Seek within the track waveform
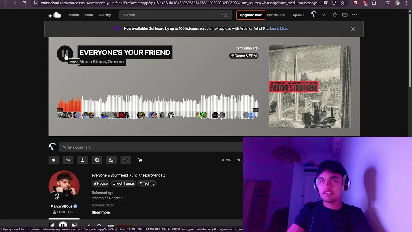 158,107
